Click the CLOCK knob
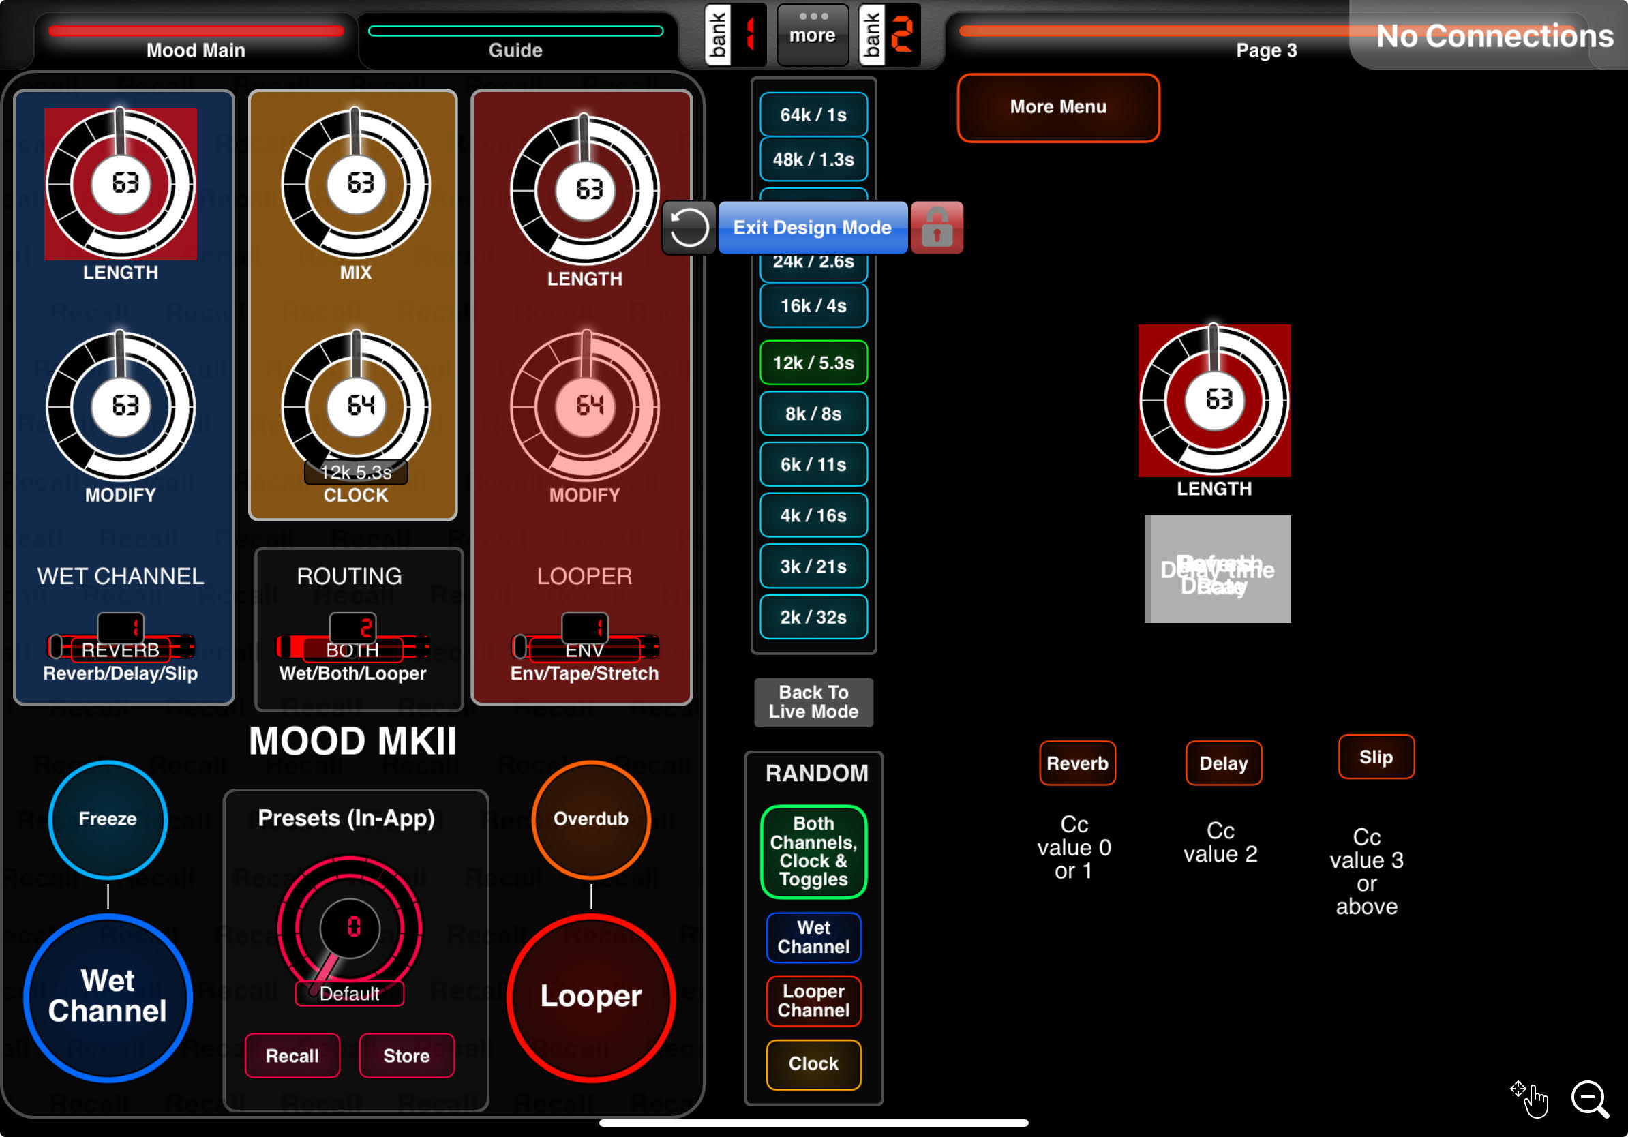Image resolution: width=1628 pixels, height=1137 pixels. pyautogui.click(x=356, y=406)
